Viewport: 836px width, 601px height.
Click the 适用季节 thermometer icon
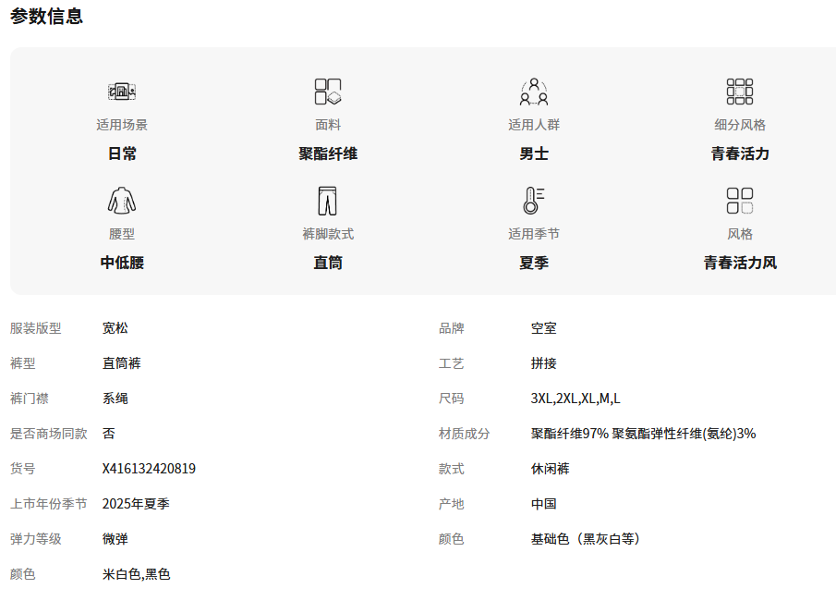click(x=534, y=201)
